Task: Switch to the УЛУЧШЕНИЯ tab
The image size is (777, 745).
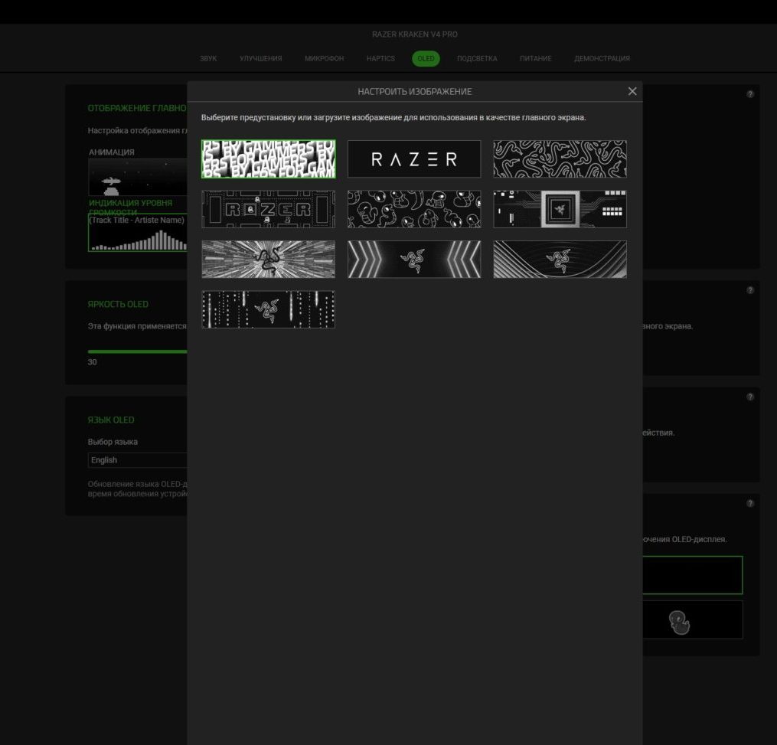Action: 260,58
